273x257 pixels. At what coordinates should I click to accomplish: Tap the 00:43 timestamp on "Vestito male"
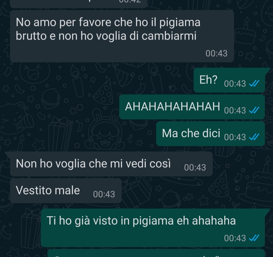pyautogui.click(x=104, y=194)
